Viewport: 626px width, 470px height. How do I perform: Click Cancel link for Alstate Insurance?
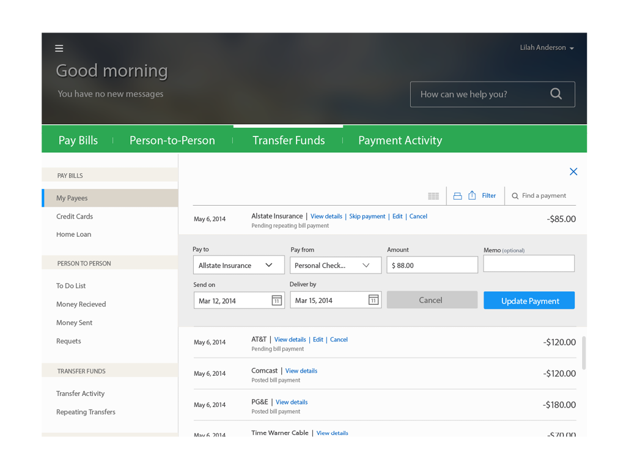tap(418, 216)
